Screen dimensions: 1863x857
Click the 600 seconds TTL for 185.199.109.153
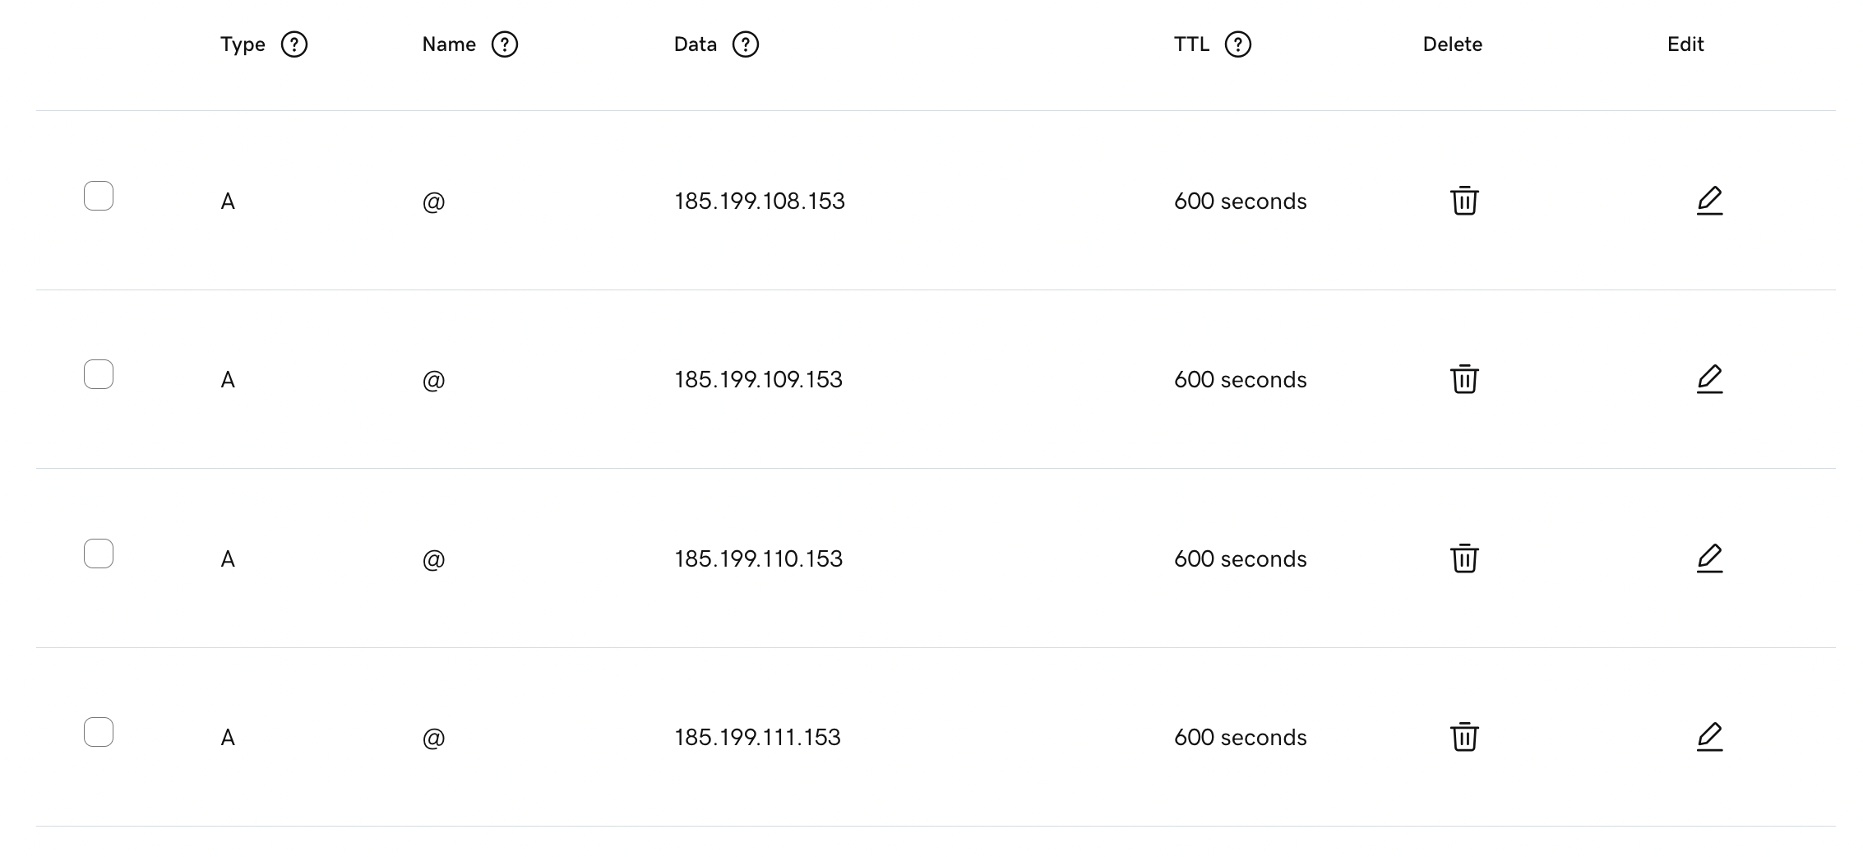(x=1240, y=380)
